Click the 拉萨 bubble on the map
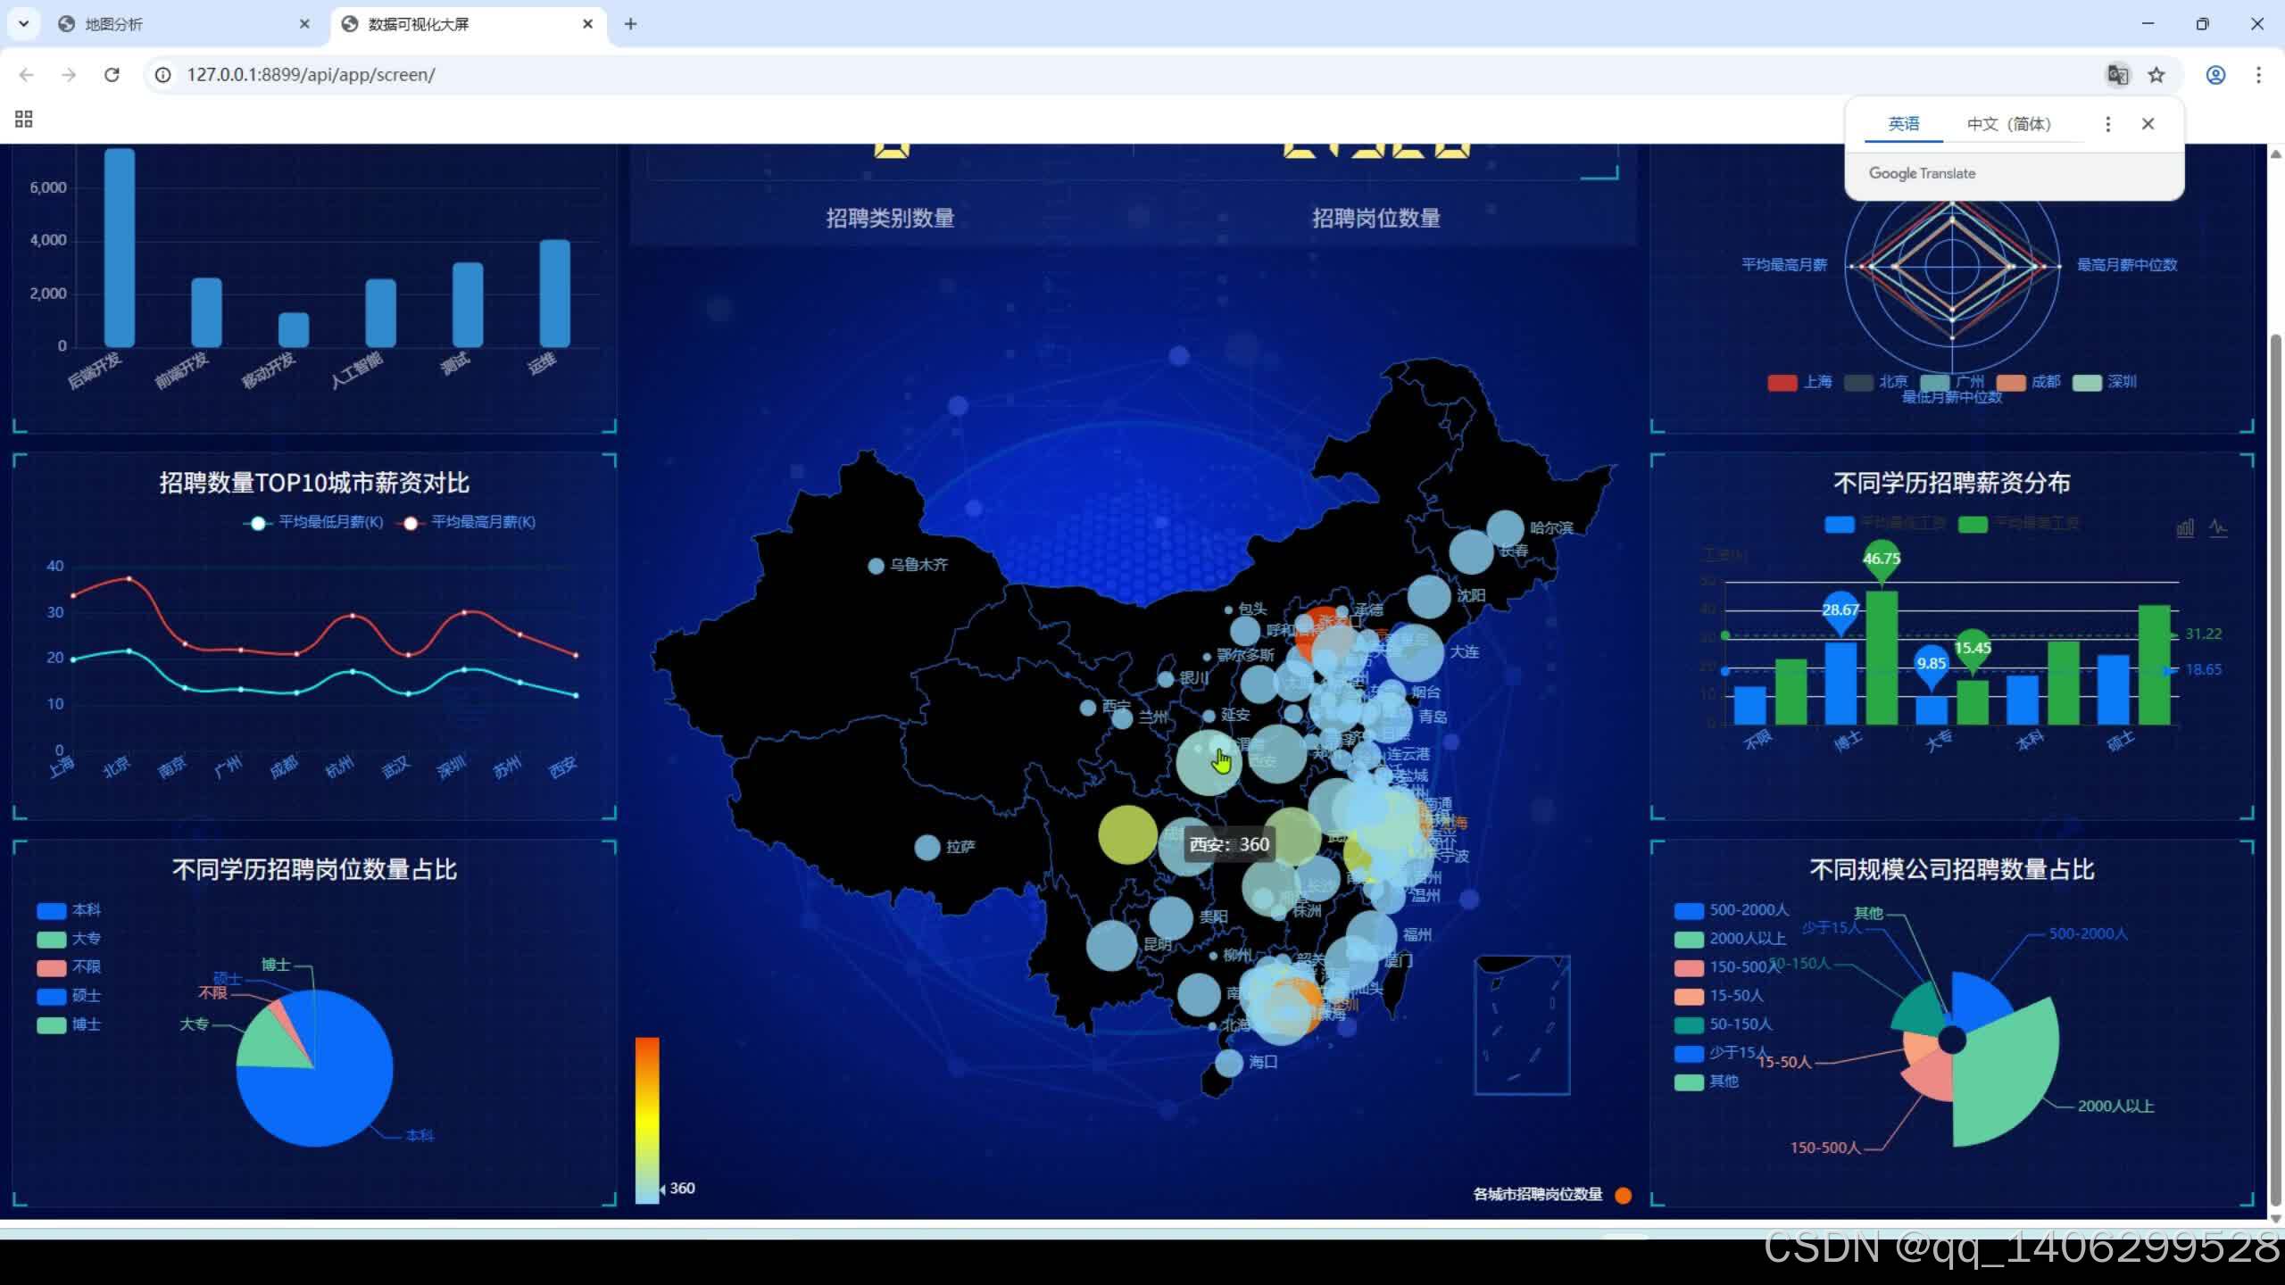 pos(927,847)
